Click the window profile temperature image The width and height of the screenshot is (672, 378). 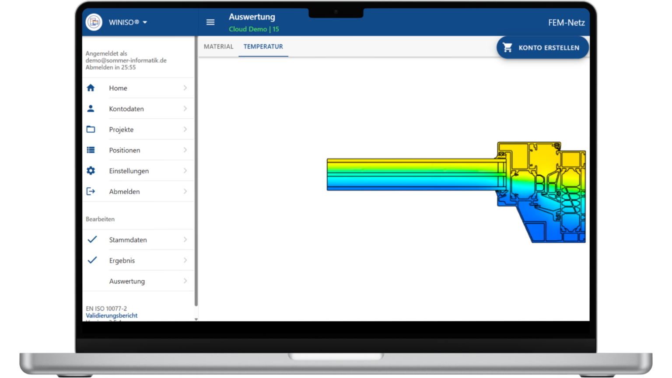coord(456,192)
